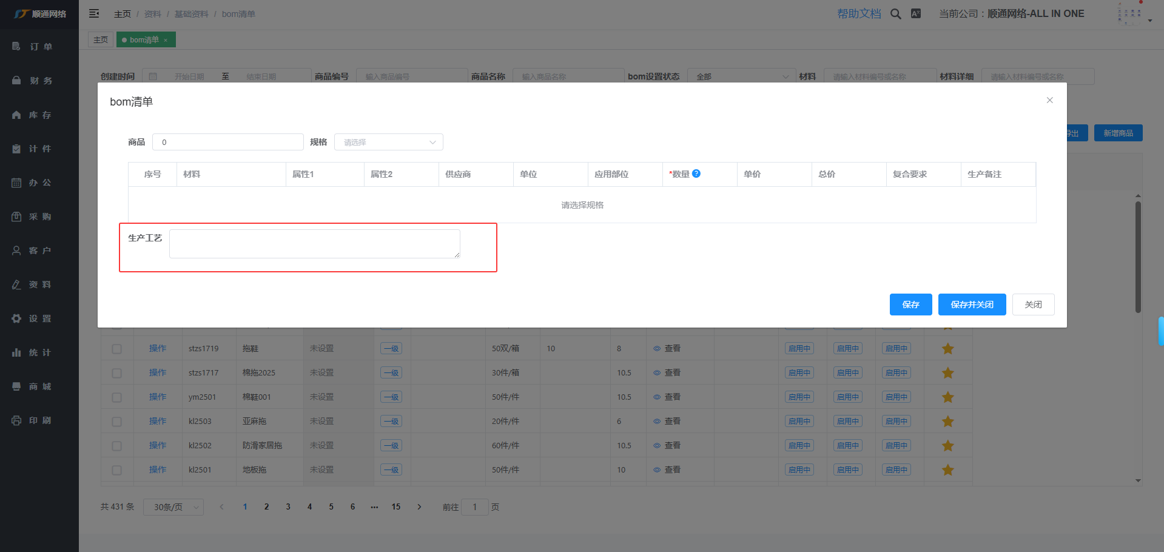This screenshot has height=552, width=1164.
Task: Go to the next page arrow in pagination
Action: click(419, 507)
